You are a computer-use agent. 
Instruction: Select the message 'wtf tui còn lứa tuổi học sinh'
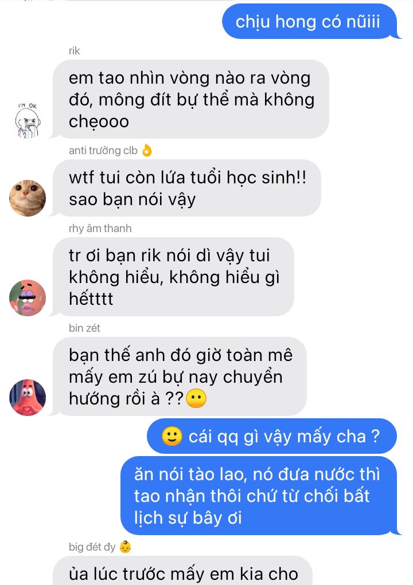pos(186,188)
